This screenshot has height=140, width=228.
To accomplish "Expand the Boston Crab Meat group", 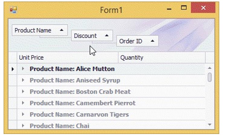I will 23,92.
